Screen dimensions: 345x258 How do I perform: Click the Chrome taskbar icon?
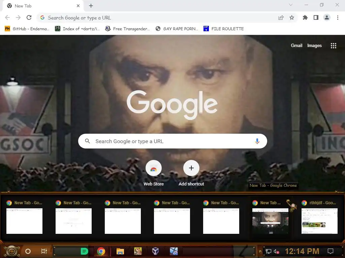tap(101, 251)
